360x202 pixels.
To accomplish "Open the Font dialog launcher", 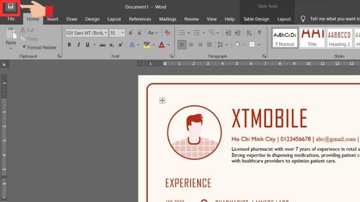I will click(172, 56).
